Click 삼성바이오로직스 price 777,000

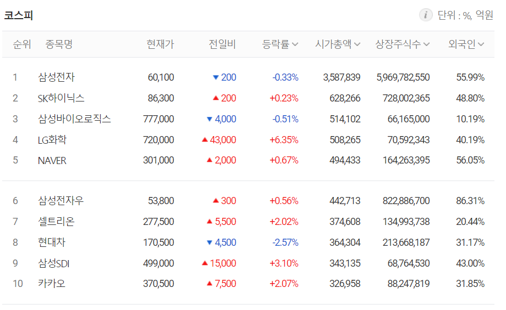point(158,119)
